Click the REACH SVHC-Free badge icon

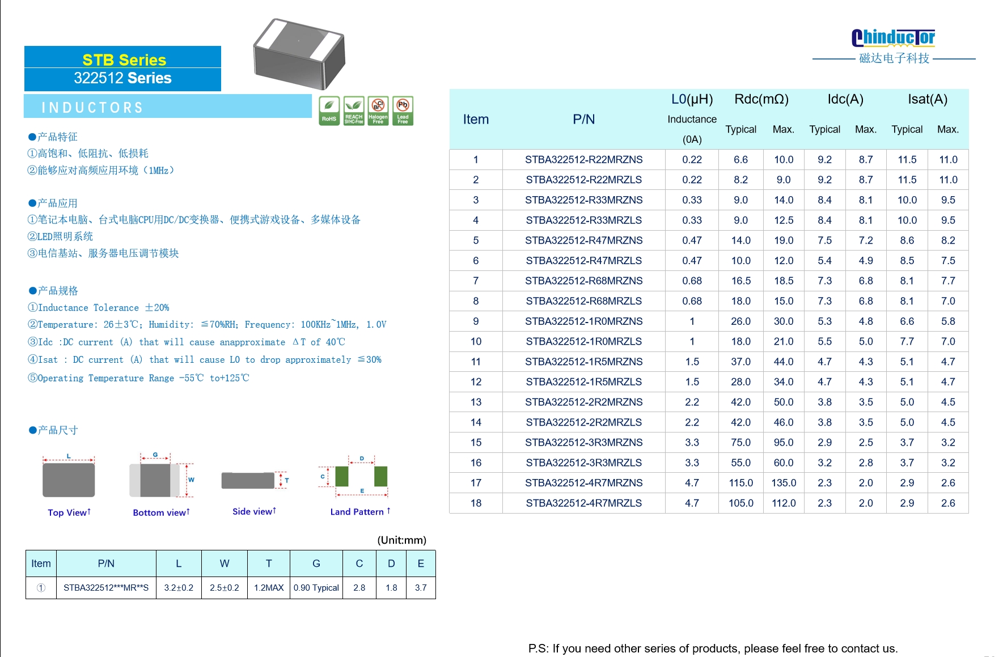354,111
